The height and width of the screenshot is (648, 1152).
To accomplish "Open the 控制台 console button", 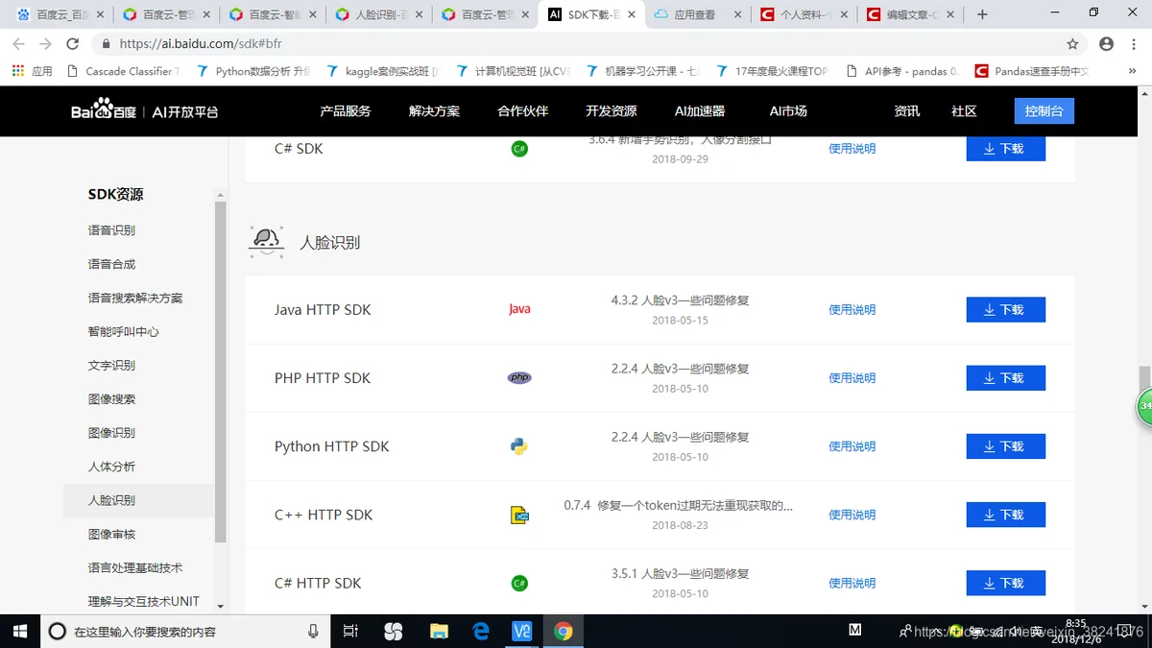I will (x=1044, y=111).
